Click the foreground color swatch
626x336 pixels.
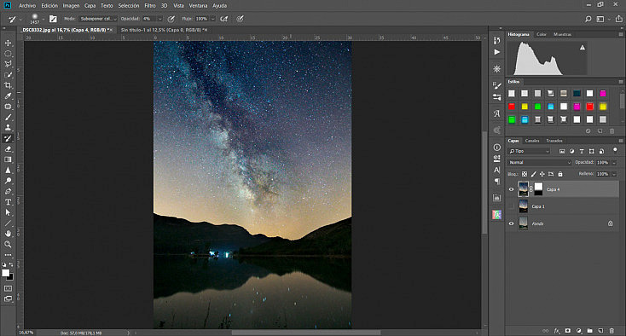pos(6,273)
